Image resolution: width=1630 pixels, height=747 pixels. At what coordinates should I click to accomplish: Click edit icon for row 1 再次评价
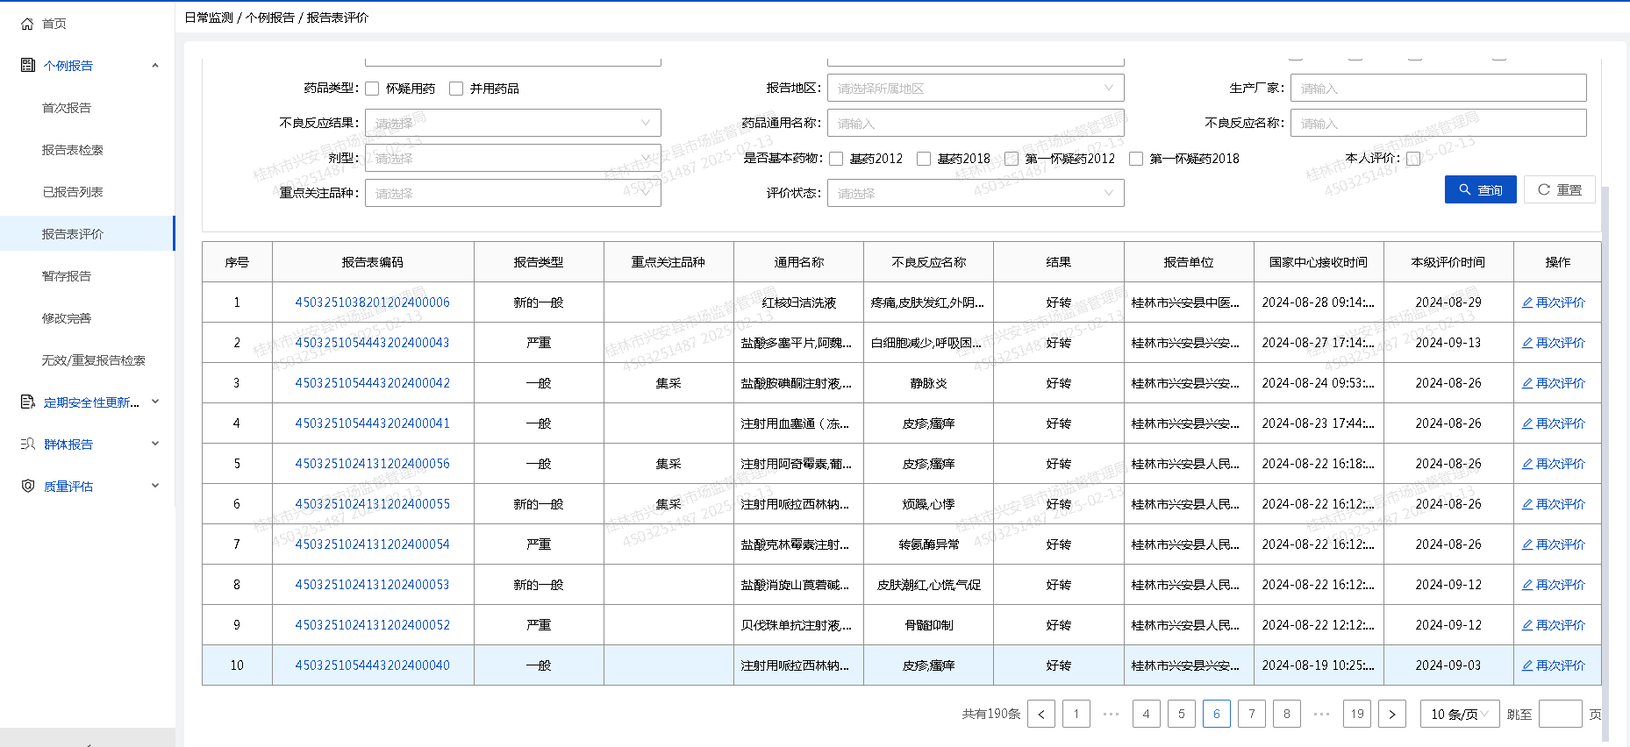(x=1527, y=302)
